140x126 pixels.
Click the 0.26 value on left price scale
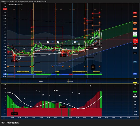(x=5, y=19)
